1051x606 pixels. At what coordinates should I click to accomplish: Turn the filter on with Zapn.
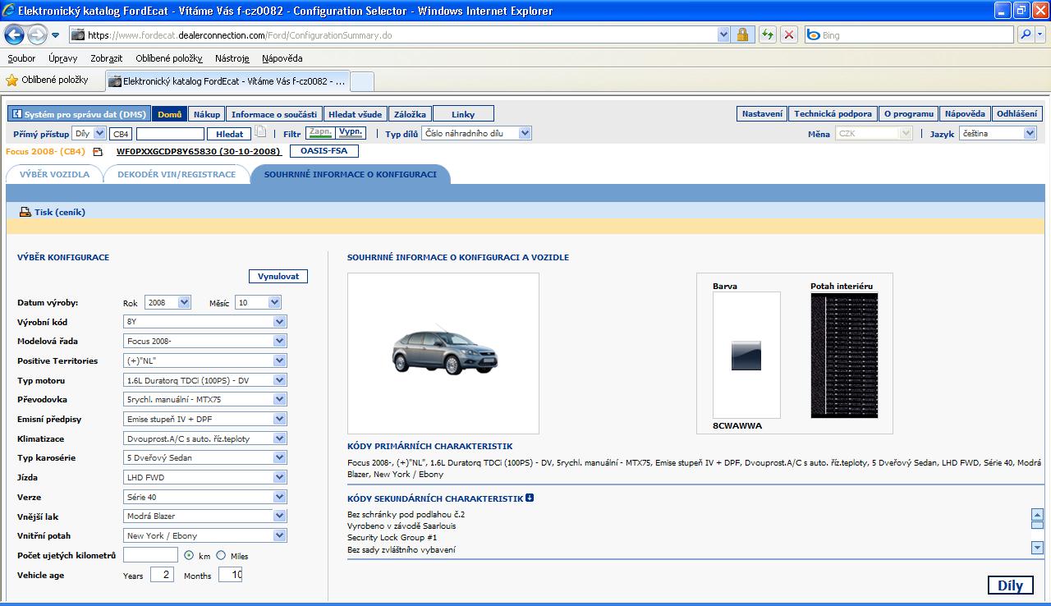[320, 132]
